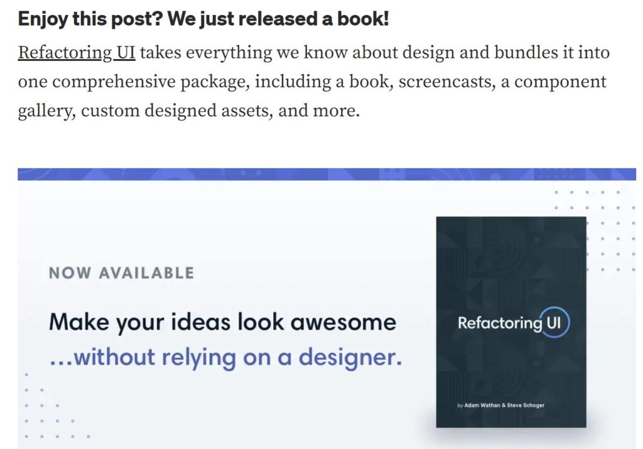Click 'Make your ideas look awesome' headline
Screen dimensions: 643x449
223,323
